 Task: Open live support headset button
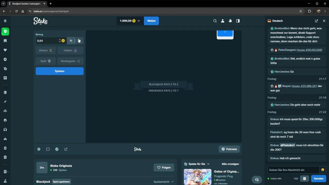tap(257, 180)
